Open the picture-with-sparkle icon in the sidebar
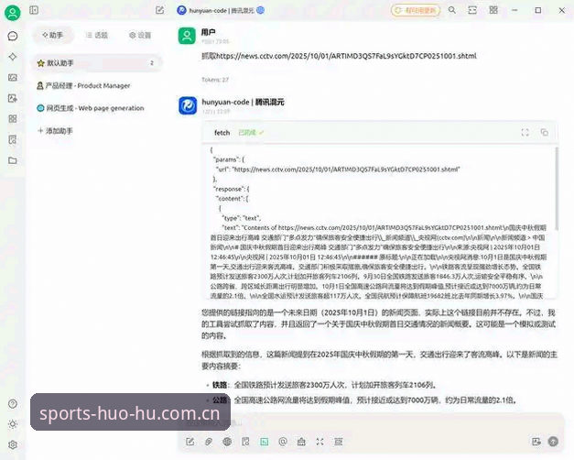574x460 pixels. 13,98
